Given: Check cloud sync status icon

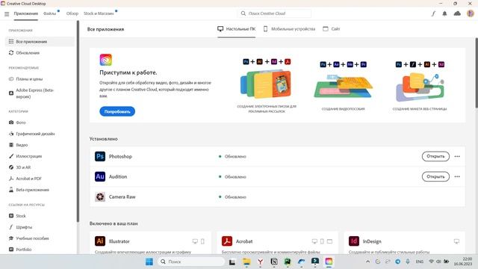Looking at the screenshot, I should point(457,13).
